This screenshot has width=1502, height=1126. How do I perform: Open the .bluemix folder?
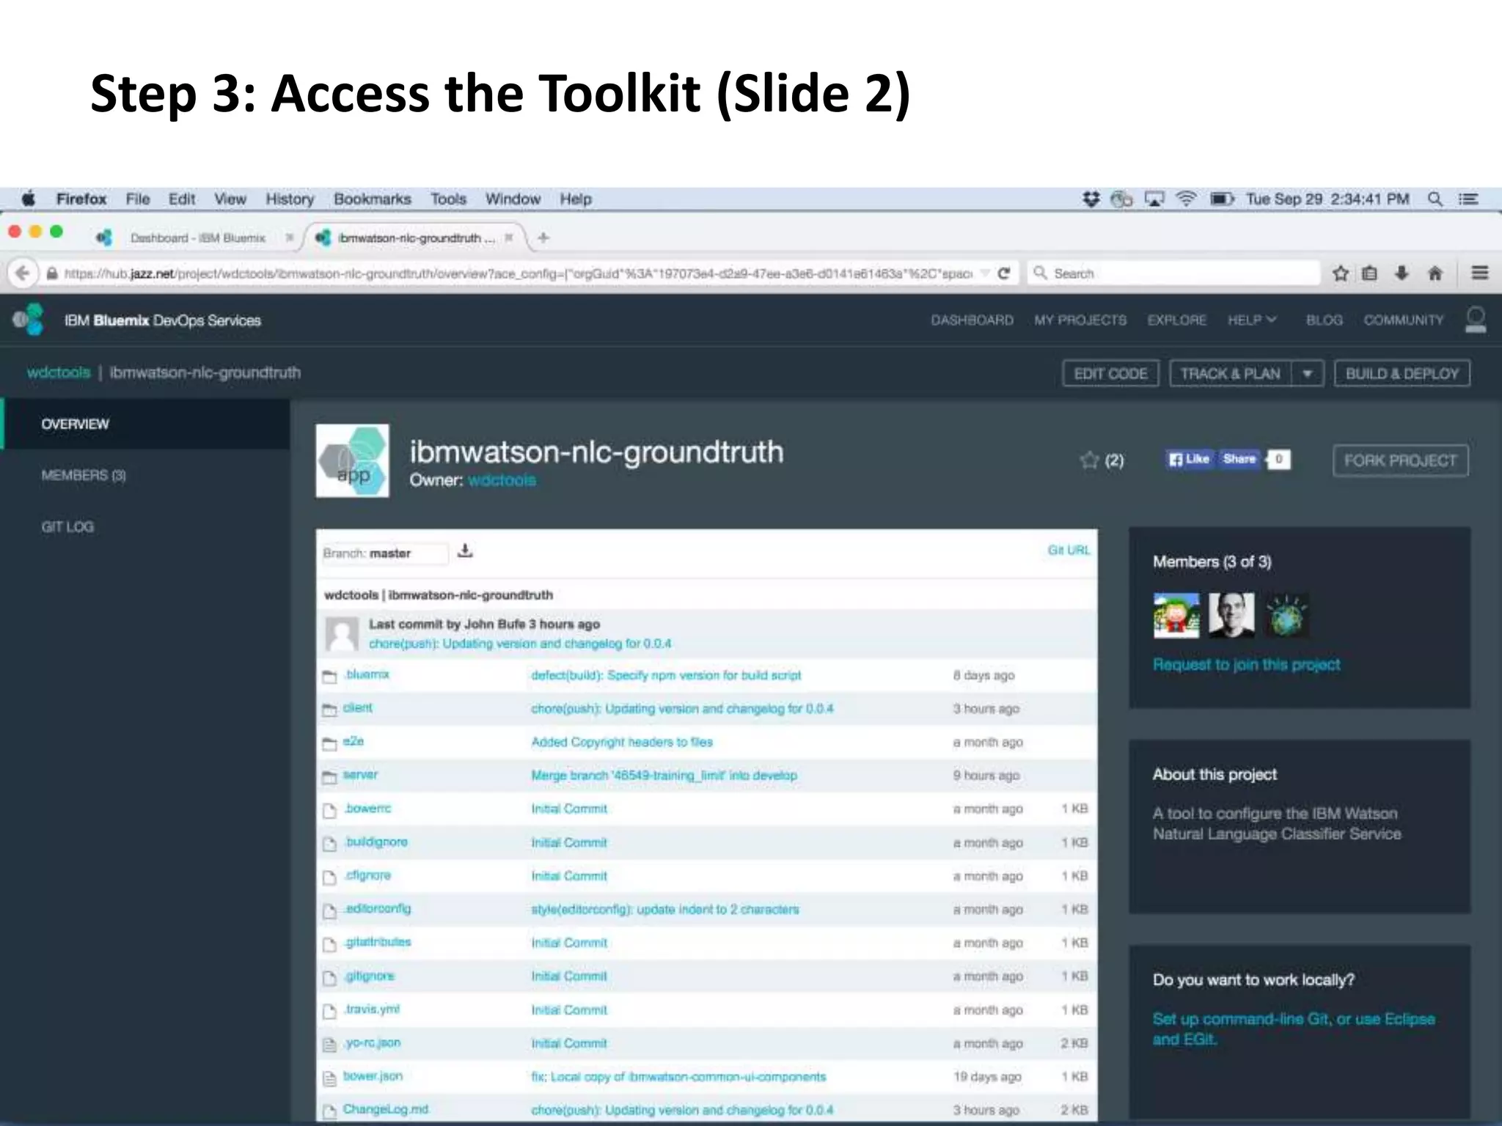[x=367, y=674]
